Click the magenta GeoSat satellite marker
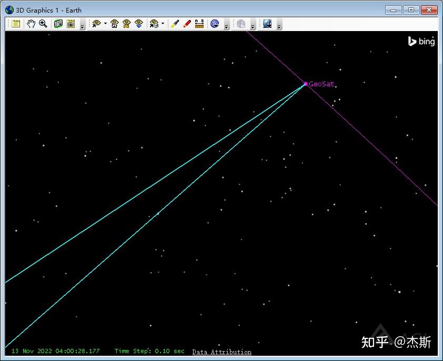 (x=305, y=84)
